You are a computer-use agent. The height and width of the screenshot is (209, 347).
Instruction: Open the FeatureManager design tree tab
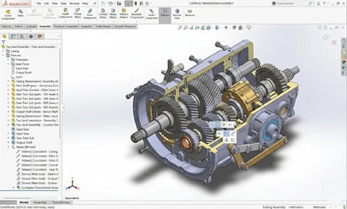4,36
